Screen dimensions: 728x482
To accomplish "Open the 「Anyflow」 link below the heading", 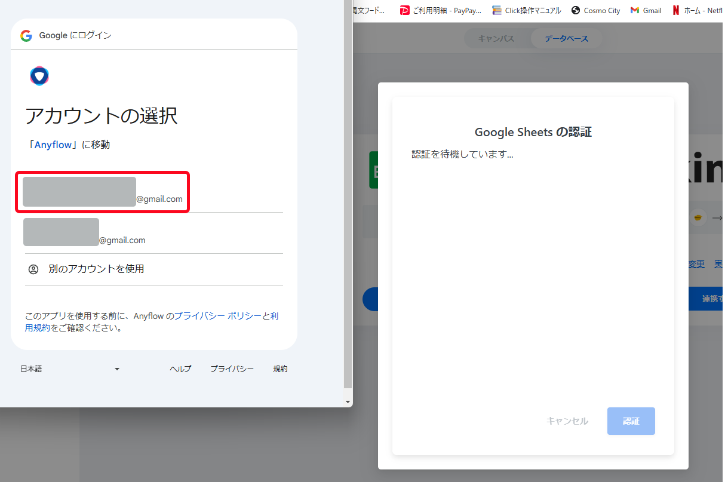I will (x=53, y=145).
